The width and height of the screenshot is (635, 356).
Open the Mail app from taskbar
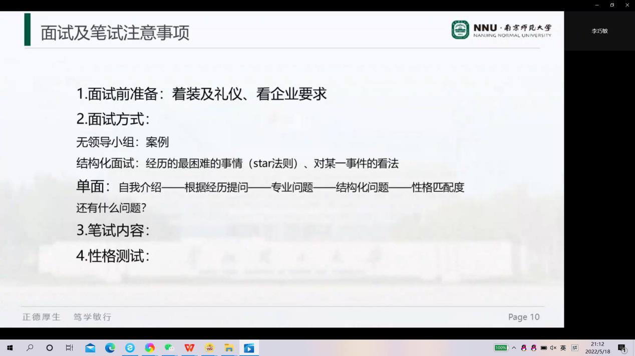coord(90,348)
